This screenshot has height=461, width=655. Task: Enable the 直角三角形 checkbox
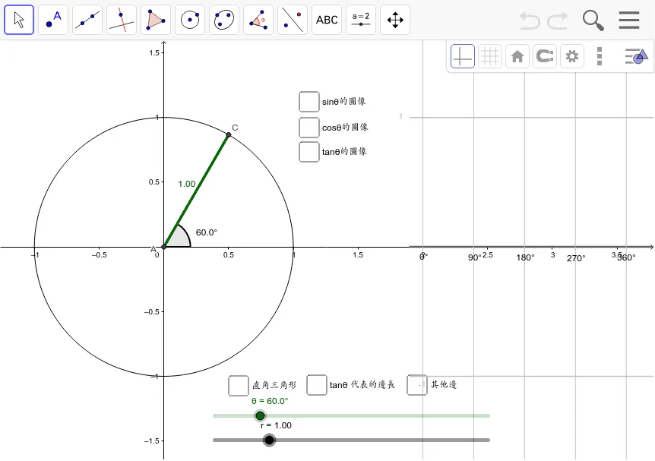[x=239, y=385]
